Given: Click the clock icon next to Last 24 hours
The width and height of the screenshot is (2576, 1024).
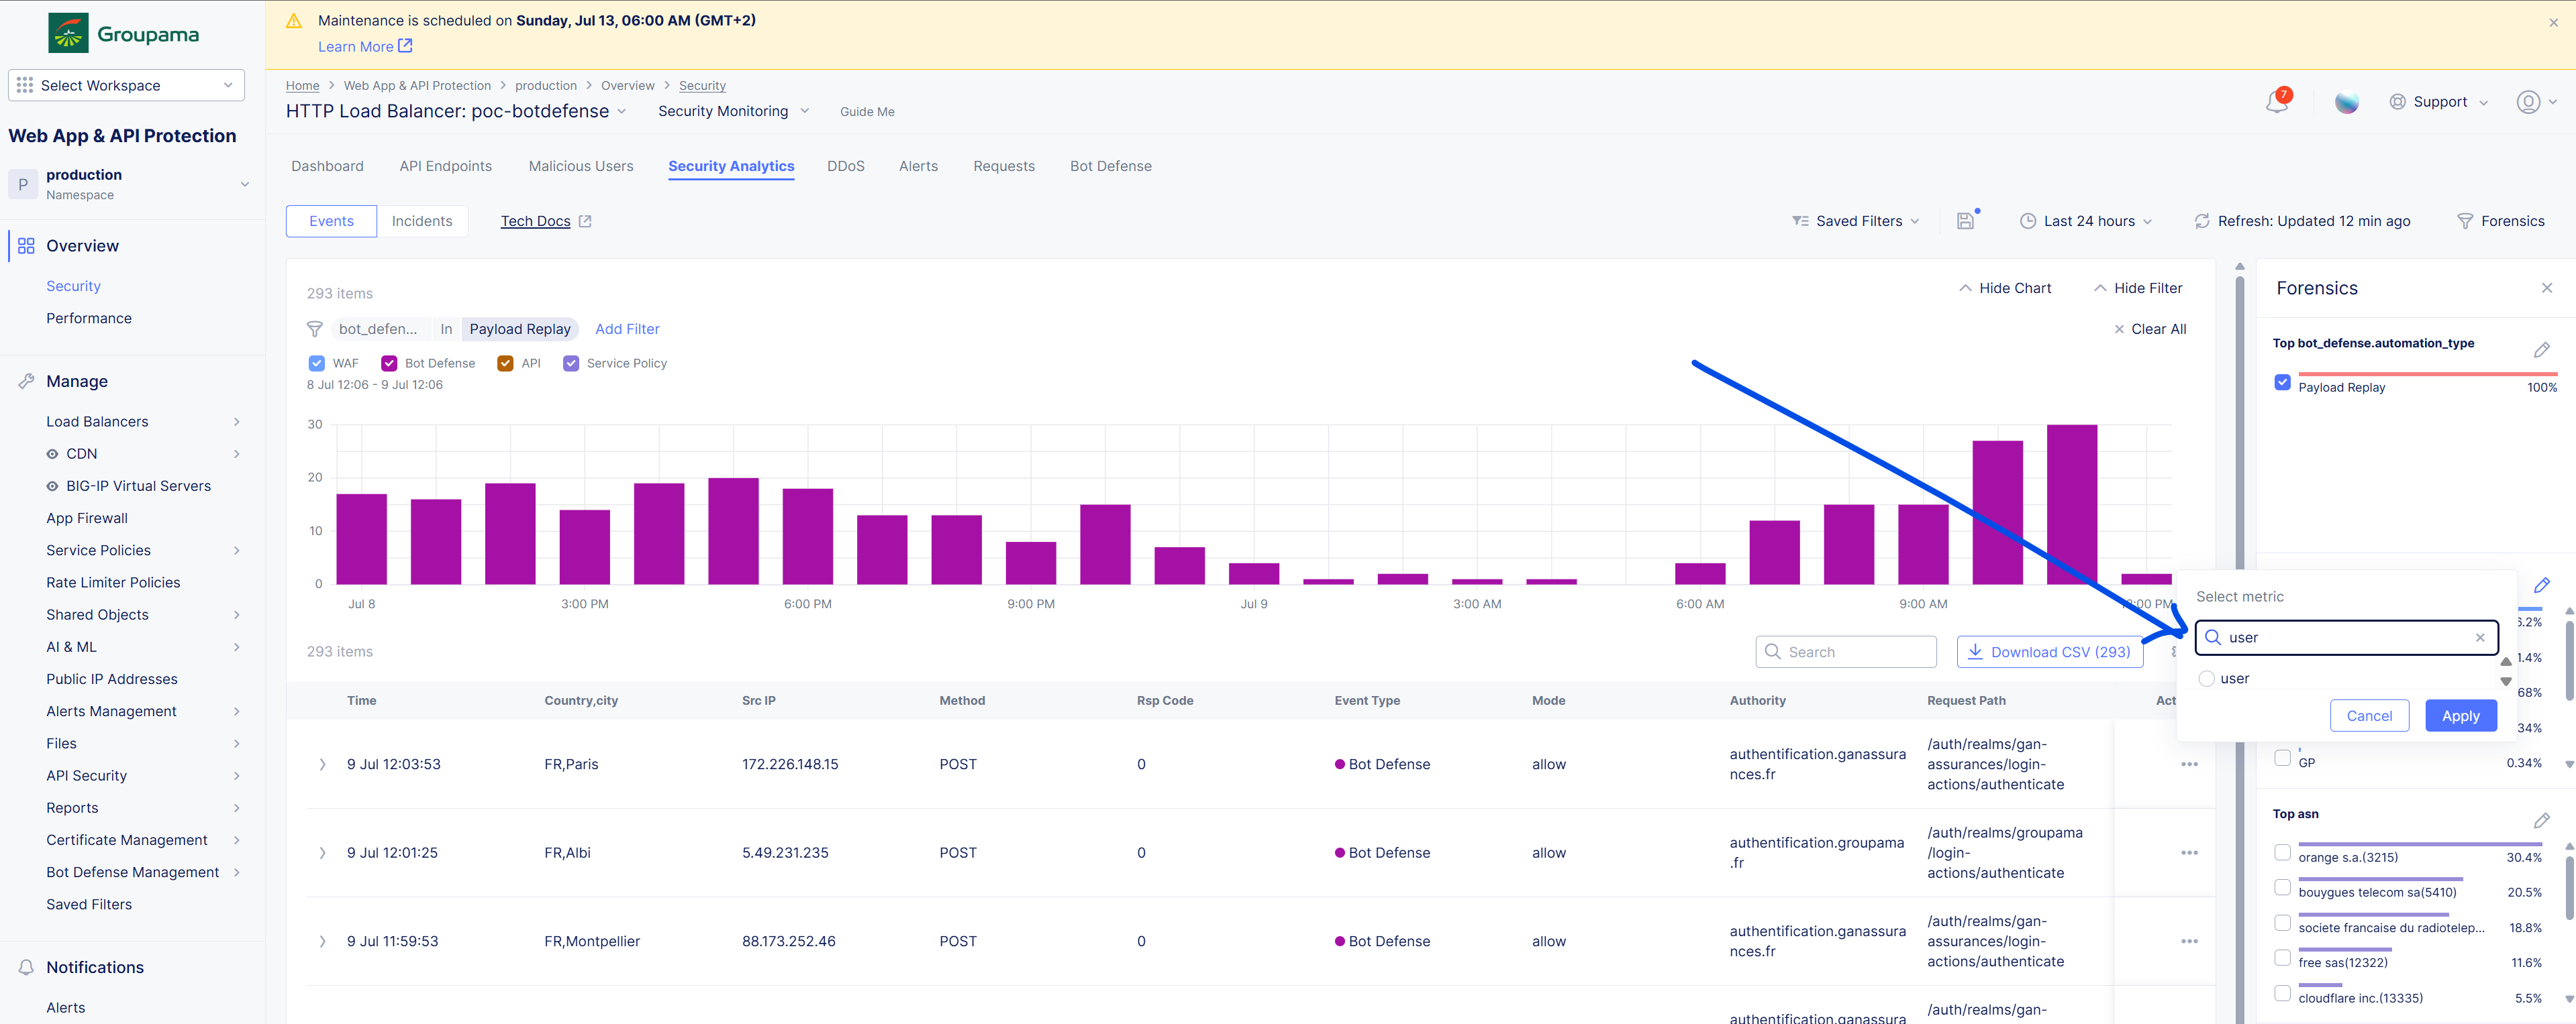Looking at the screenshot, I should coord(2028,221).
